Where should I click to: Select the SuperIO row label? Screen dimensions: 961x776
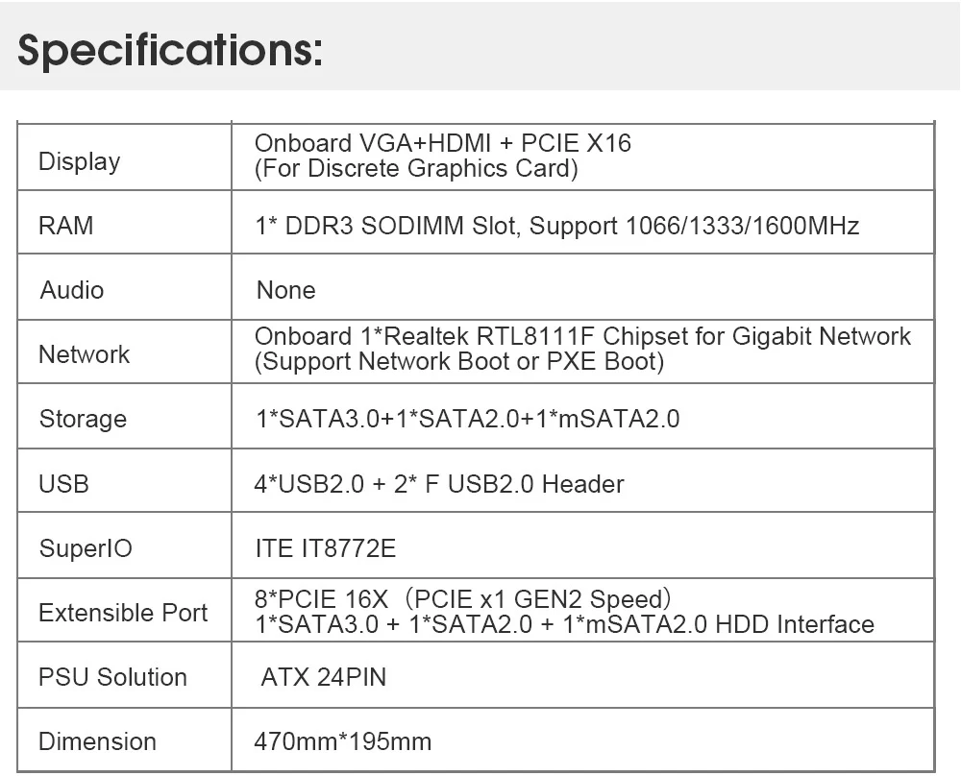point(86,548)
